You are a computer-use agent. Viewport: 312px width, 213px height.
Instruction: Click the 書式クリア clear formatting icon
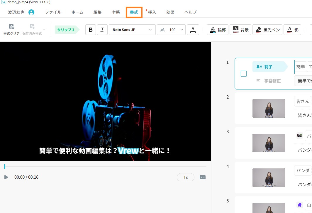[11, 26]
